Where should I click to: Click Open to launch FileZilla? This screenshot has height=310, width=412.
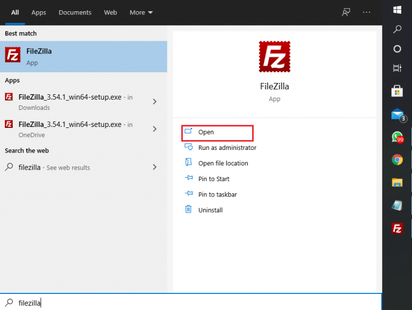(217, 133)
